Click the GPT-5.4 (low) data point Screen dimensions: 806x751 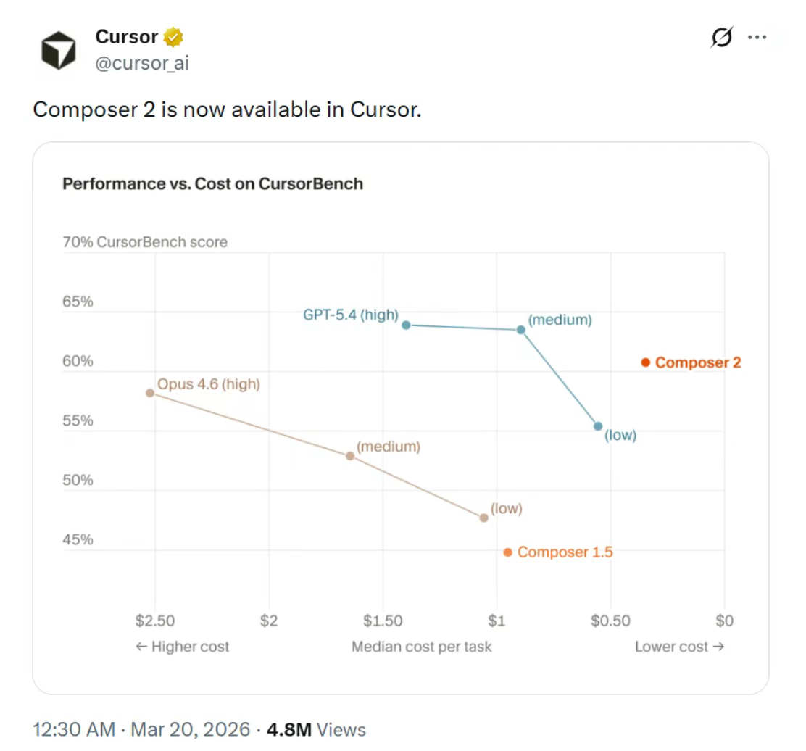click(598, 426)
